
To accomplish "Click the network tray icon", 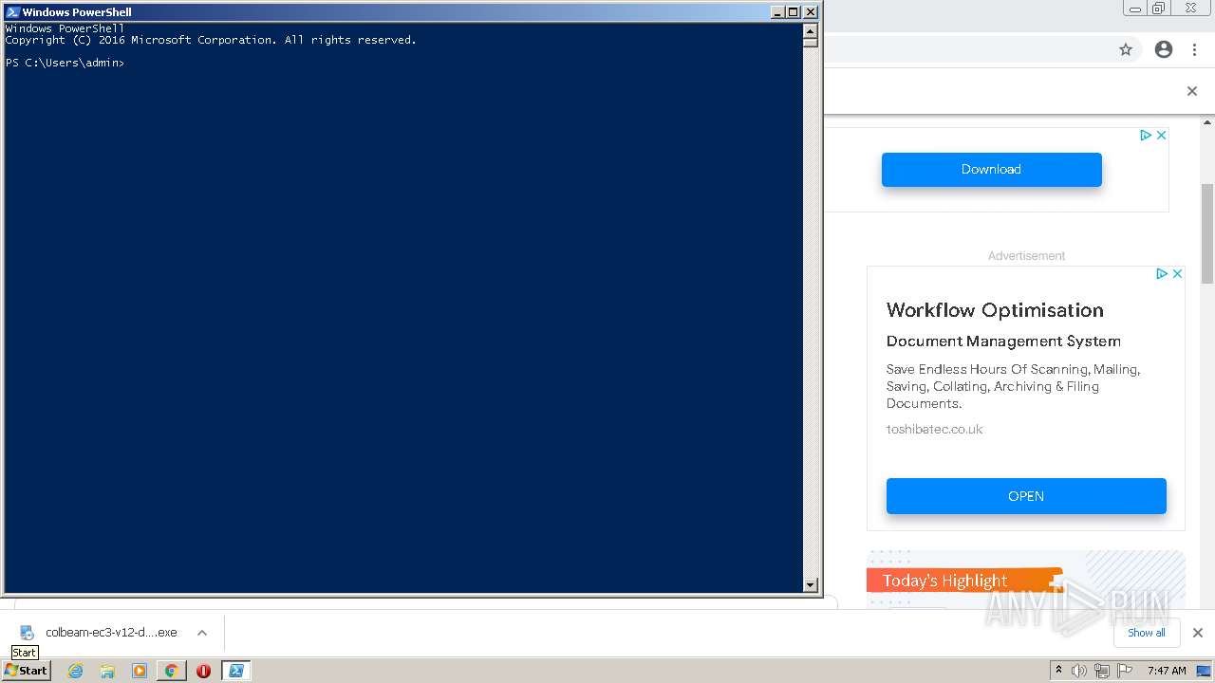I will [x=1102, y=671].
